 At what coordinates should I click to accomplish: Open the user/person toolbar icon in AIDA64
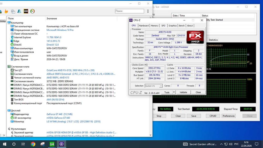click(x=19, y=11)
